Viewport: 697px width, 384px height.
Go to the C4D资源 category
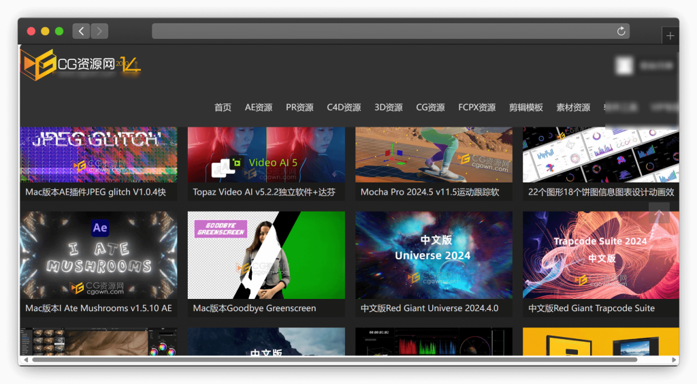tap(344, 108)
